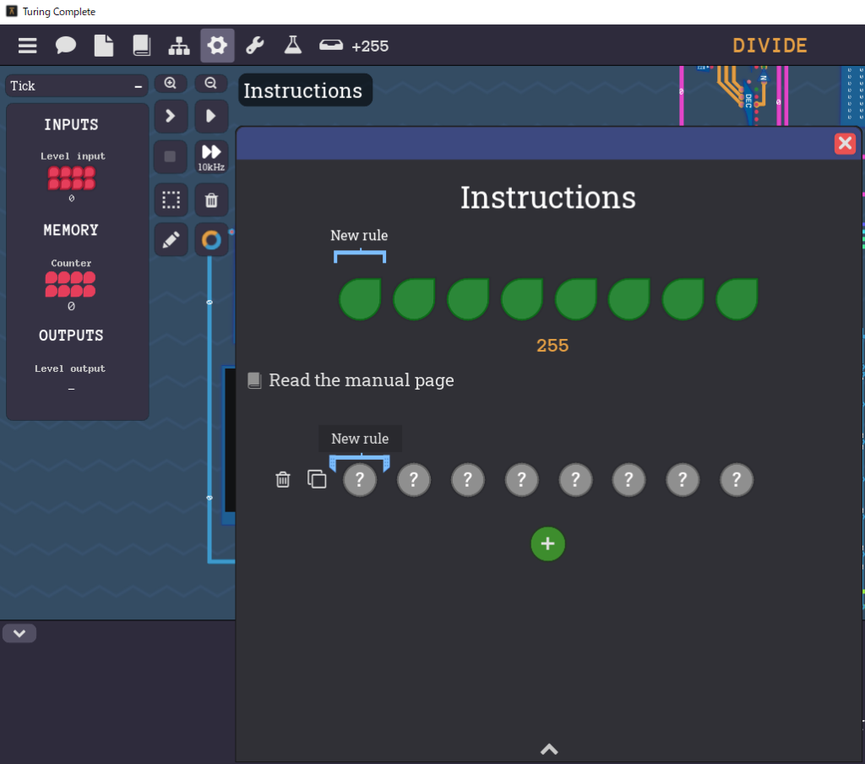The image size is (865, 764).
Task: Collapse the Tick panel with minus
Action: (x=139, y=86)
